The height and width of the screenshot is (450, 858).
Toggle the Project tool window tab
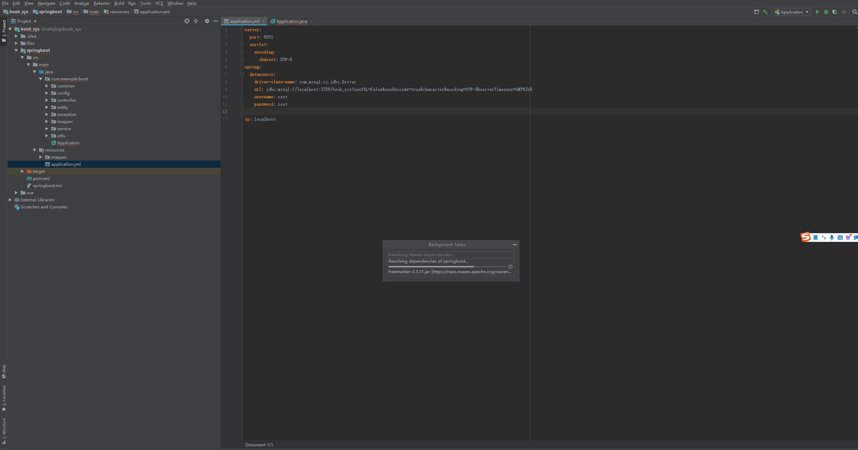point(4,30)
